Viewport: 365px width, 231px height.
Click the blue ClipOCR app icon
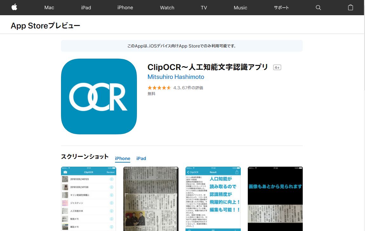(x=99, y=96)
